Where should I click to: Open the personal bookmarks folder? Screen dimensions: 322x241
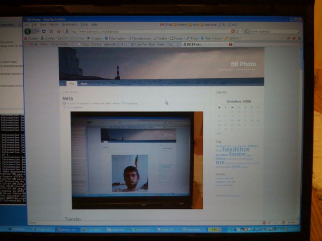[x=208, y=25]
